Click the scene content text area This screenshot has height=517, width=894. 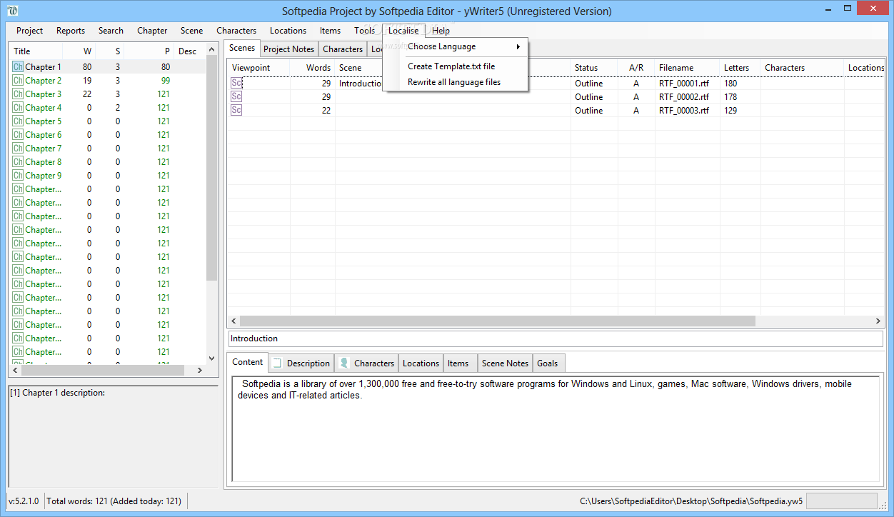[x=556, y=428]
